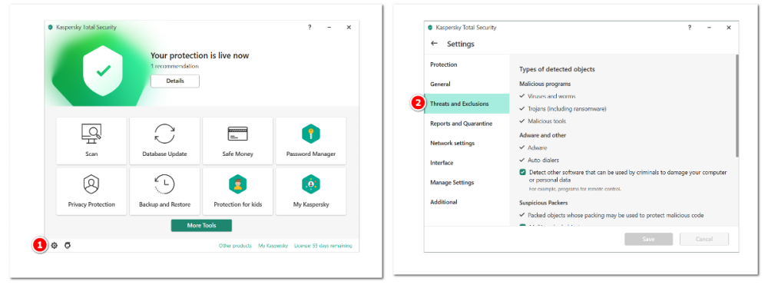Click the Auto-dialers checkmark
This screenshot has height=288, width=768.
coord(522,161)
